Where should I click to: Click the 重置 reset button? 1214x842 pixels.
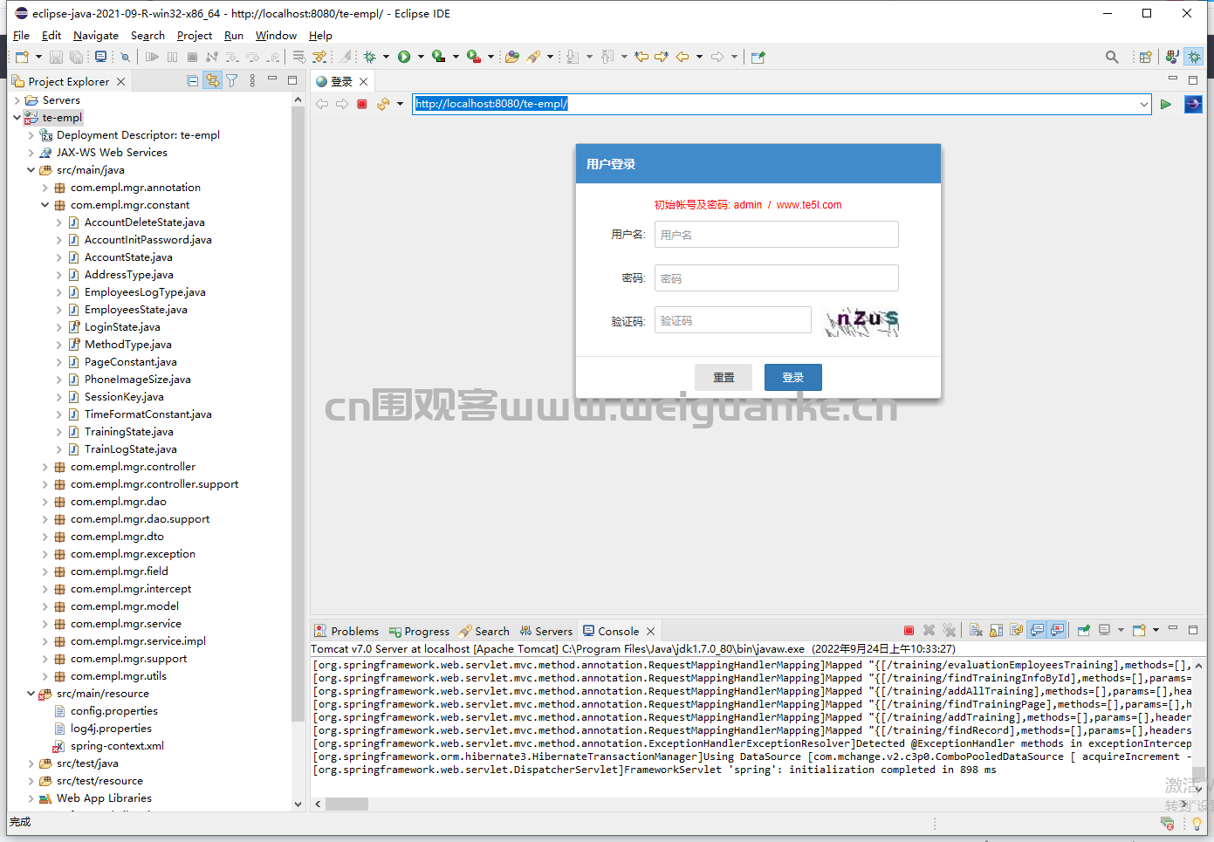(724, 377)
